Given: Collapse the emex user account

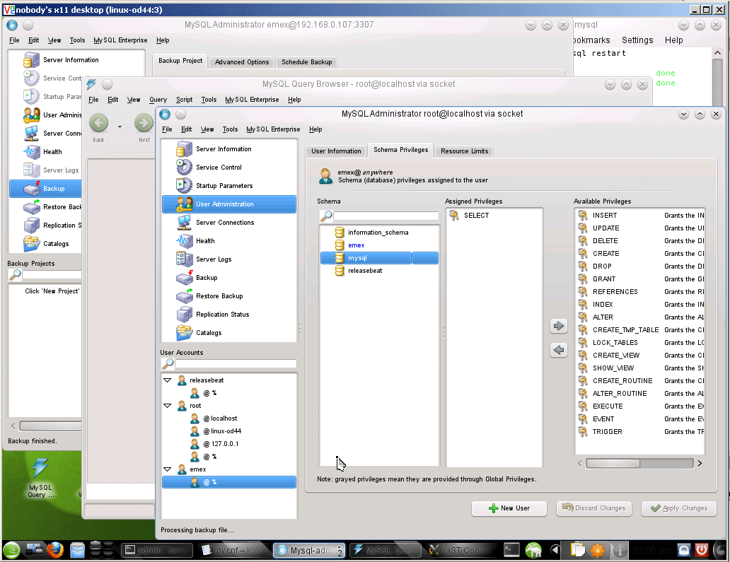Looking at the screenshot, I should coord(168,469).
